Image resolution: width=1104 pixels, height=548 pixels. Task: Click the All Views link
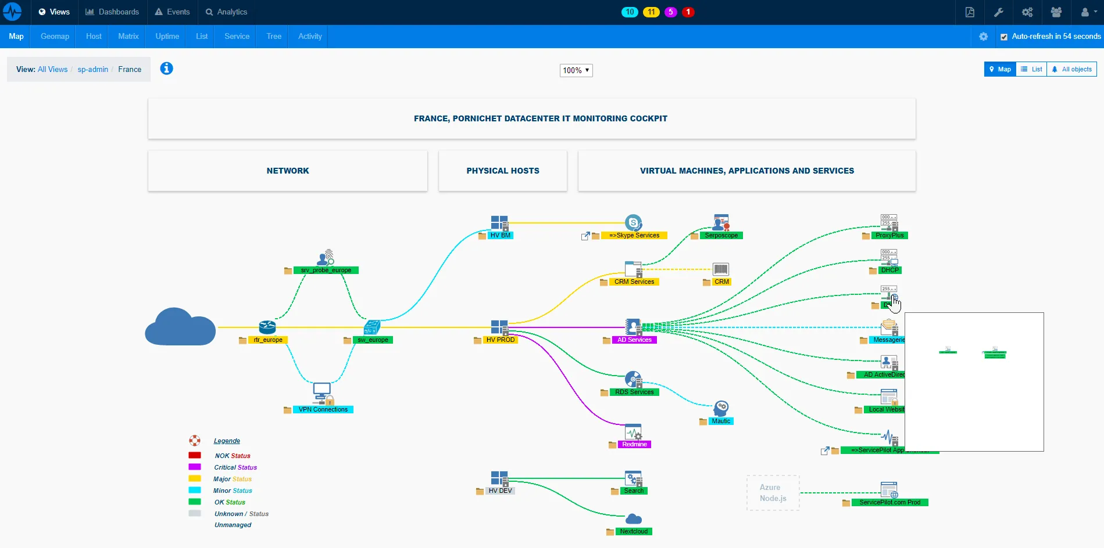click(x=52, y=69)
